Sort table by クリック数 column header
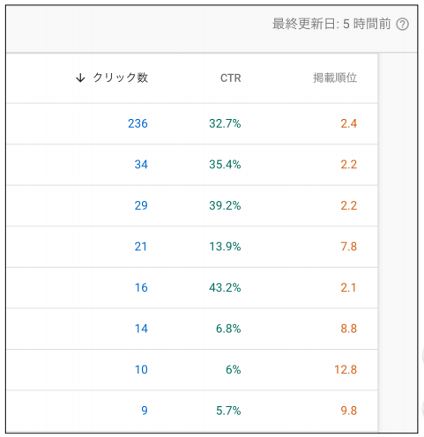 point(121,78)
